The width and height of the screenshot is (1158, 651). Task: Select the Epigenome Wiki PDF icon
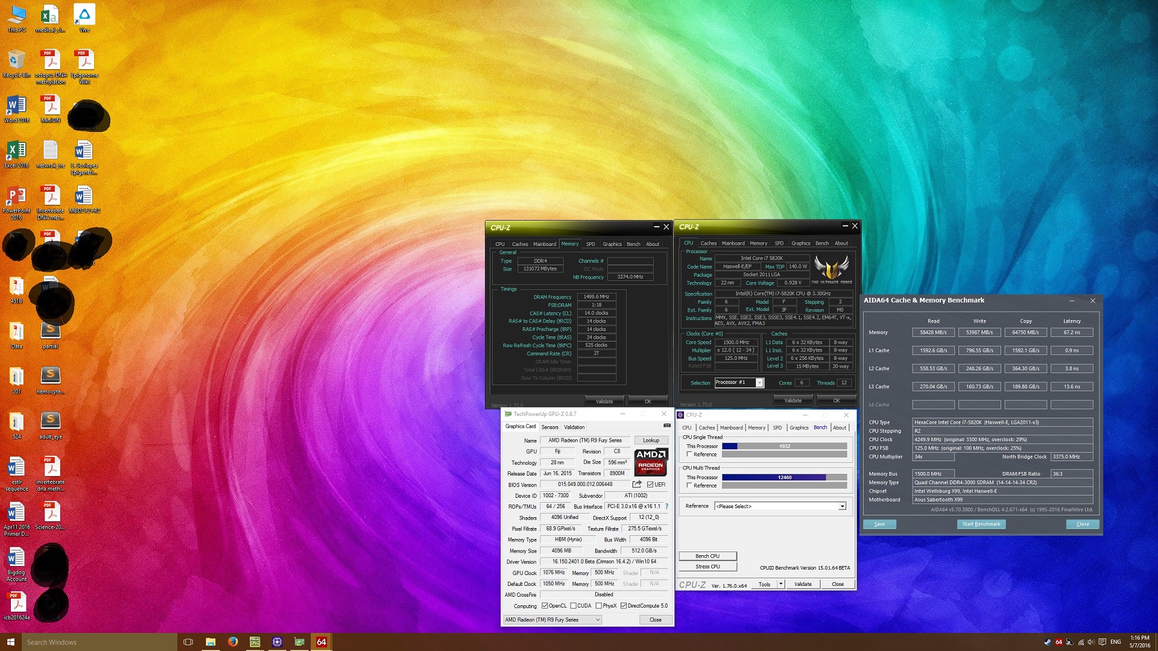(x=84, y=67)
